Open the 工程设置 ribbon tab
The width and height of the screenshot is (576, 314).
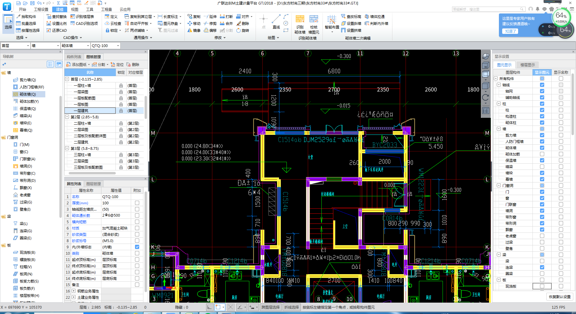pos(41,9)
